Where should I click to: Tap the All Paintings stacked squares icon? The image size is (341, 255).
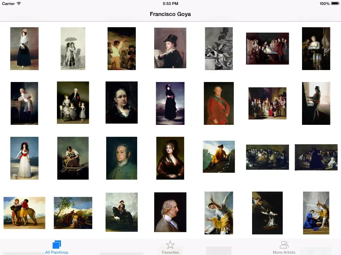57,244
